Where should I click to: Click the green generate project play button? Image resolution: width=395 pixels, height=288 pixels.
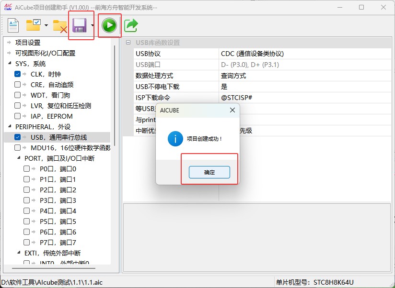tap(109, 25)
